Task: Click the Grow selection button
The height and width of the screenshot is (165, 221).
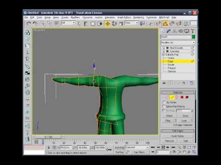Action: 186,115
